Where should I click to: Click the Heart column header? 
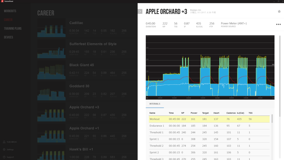(216, 113)
